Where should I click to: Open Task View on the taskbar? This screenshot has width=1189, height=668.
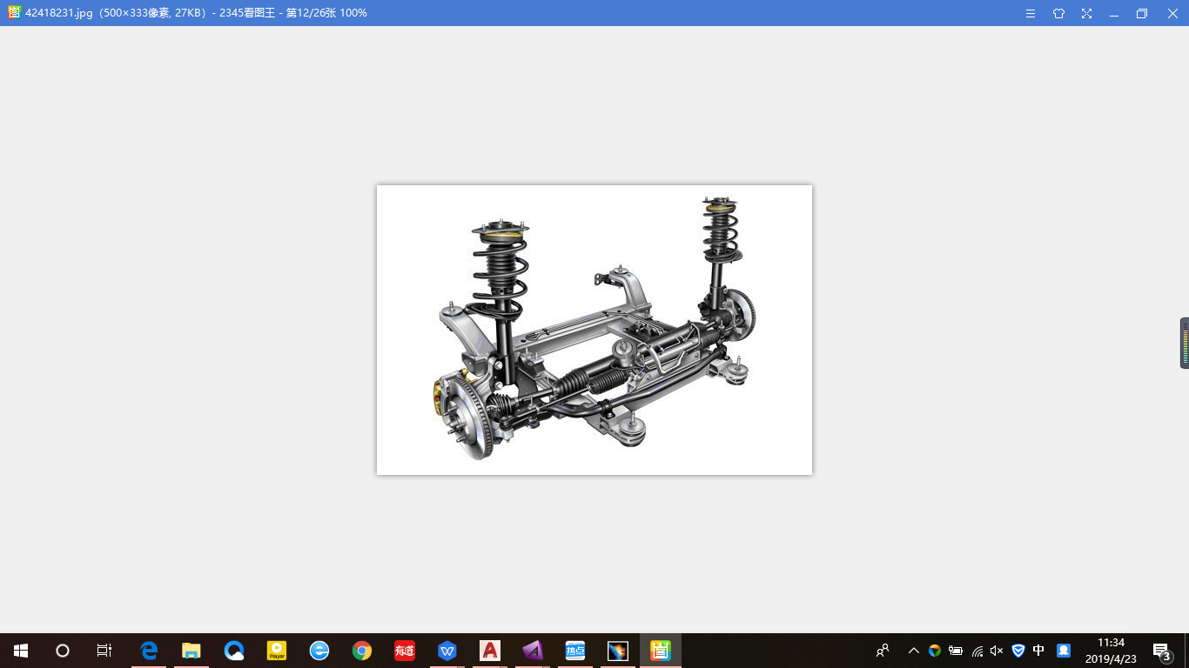(104, 651)
